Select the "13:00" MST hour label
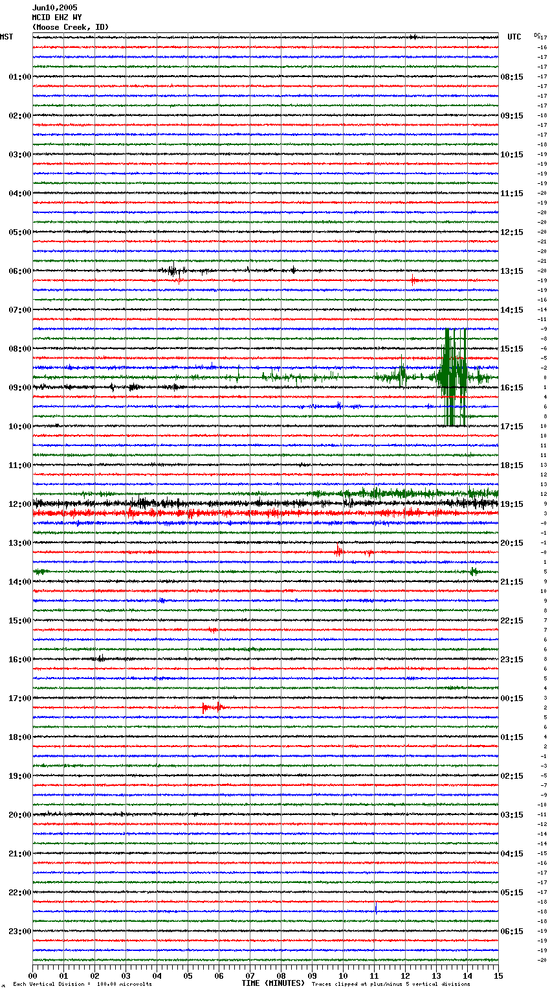Image resolution: width=550 pixels, height=993 pixels. pos(19,543)
